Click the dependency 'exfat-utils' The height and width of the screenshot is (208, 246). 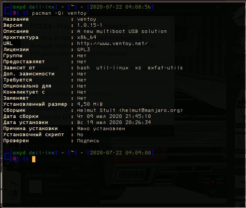[x=165, y=68]
